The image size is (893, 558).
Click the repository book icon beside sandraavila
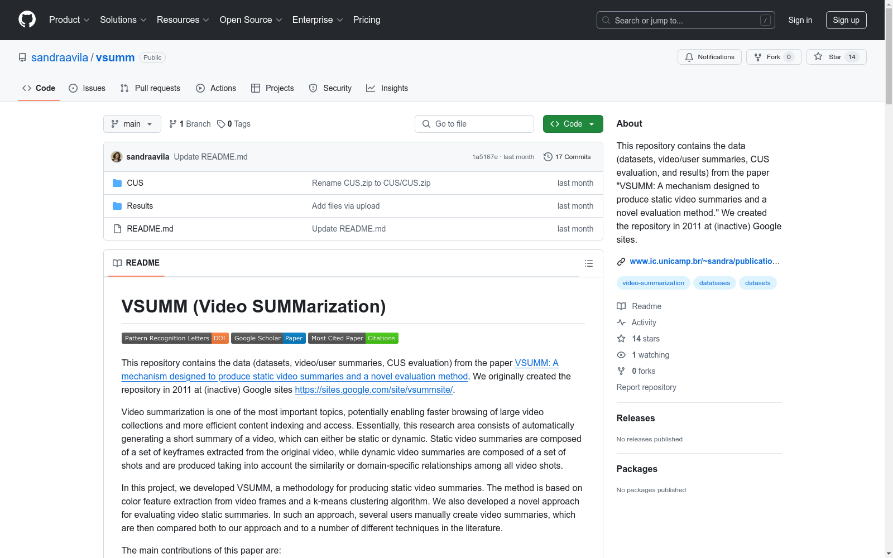22,57
